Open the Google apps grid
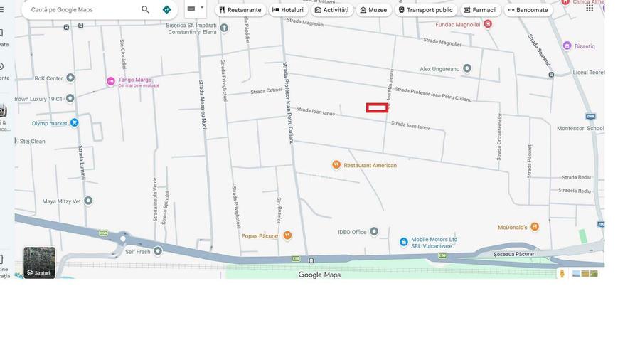This screenshot has height=360, width=640. coord(590,8)
